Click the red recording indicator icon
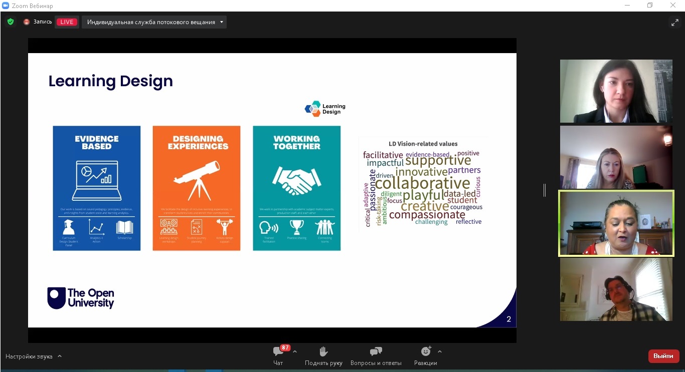 point(27,22)
